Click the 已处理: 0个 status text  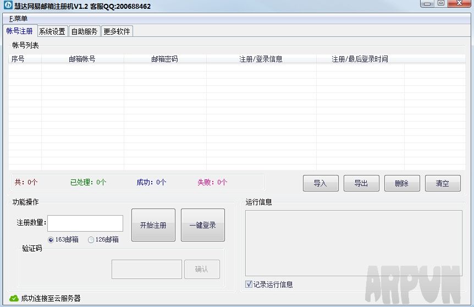[x=89, y=182]
